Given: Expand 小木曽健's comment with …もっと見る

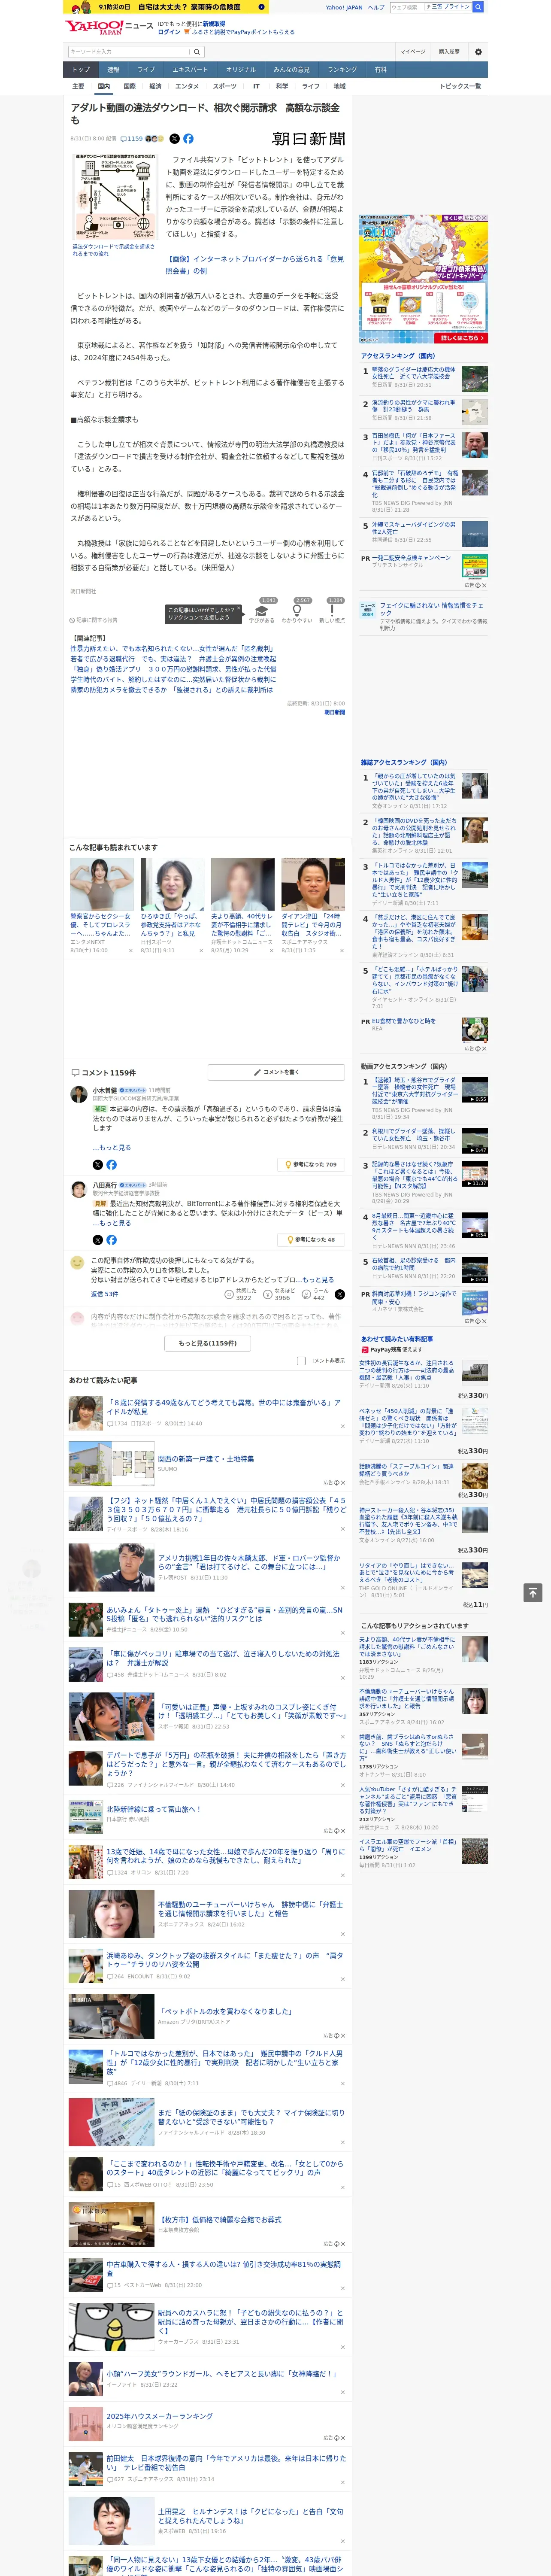Looking at the screenshot, I should tap(112, 1148).
